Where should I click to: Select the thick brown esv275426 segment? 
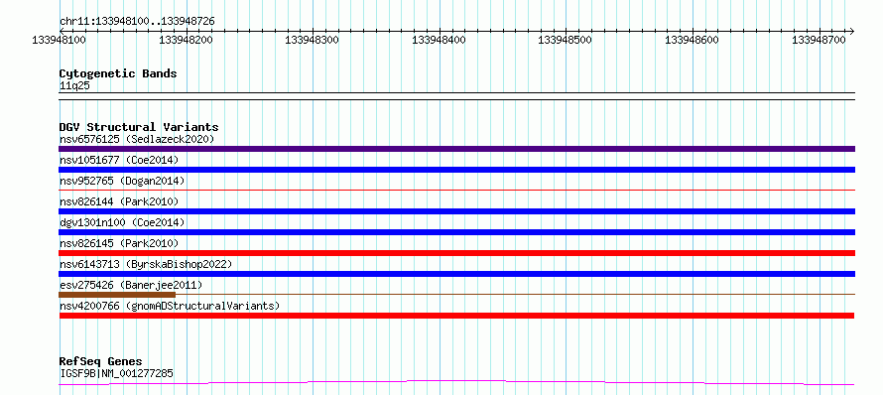pyautogui.click(x=117, y=294)
